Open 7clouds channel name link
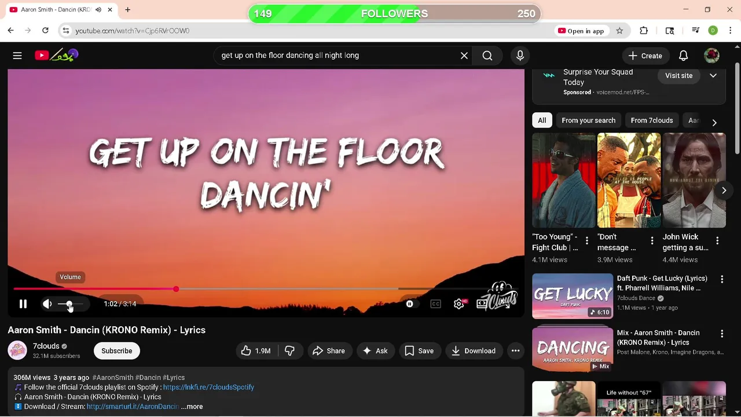The height and width of the screenshot is (417, 741). point(46,346)
